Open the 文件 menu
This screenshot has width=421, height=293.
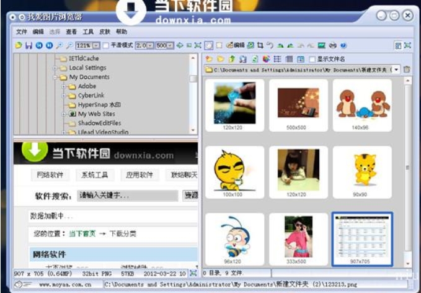tap(21, 32)
